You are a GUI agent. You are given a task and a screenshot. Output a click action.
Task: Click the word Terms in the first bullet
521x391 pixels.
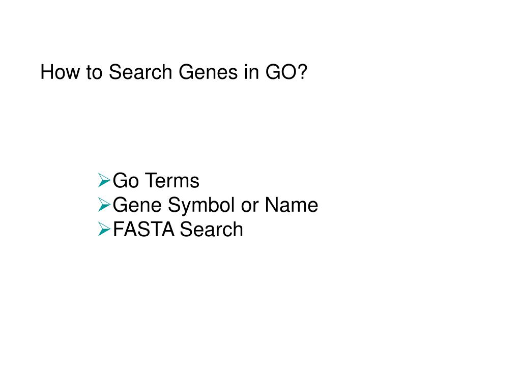(x=172, y=181)
